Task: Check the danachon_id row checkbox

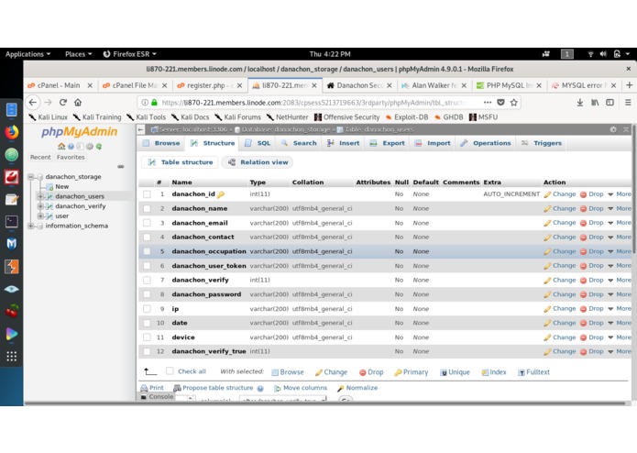Action: 147,194
